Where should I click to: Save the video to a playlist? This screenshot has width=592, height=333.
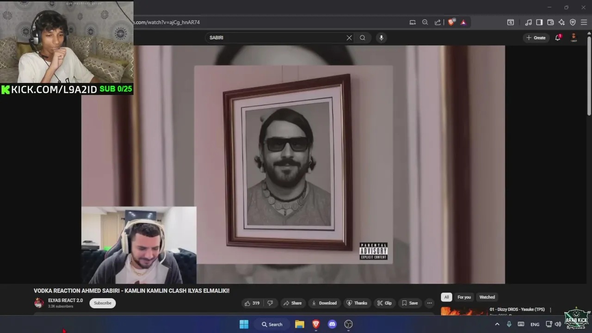click(x=410, y=303)
